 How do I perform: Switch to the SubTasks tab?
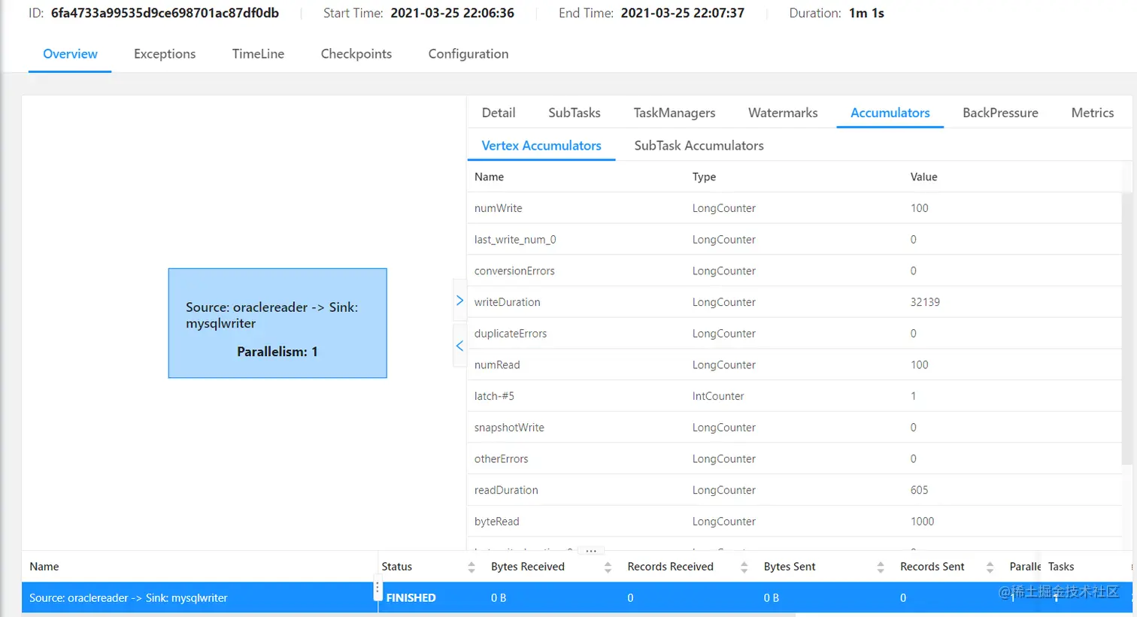[575, 113]
